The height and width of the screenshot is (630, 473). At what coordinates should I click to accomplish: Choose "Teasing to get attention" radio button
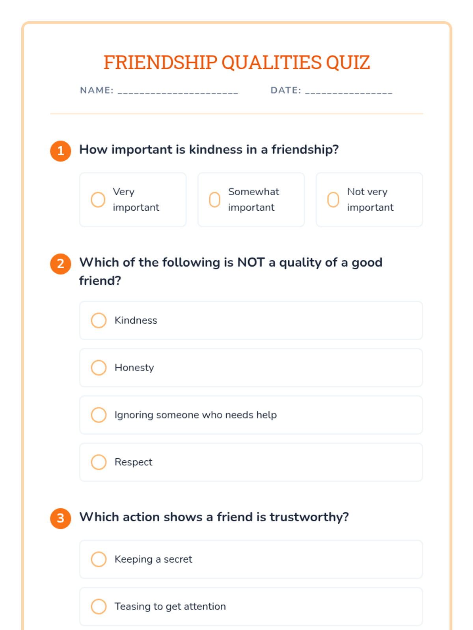(99, 606)
